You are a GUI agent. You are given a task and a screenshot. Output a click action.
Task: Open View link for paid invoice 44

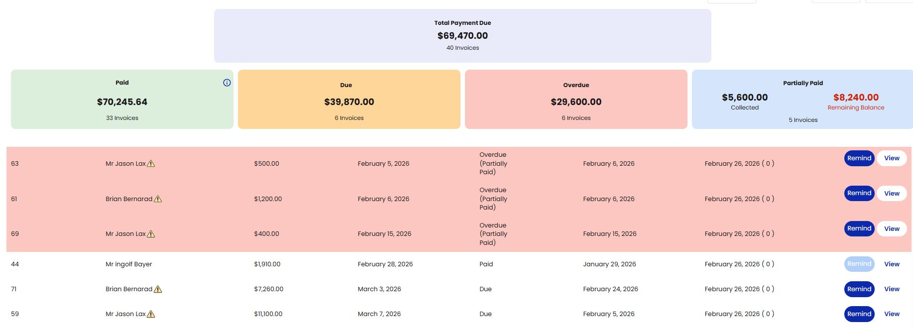[892, 264]
